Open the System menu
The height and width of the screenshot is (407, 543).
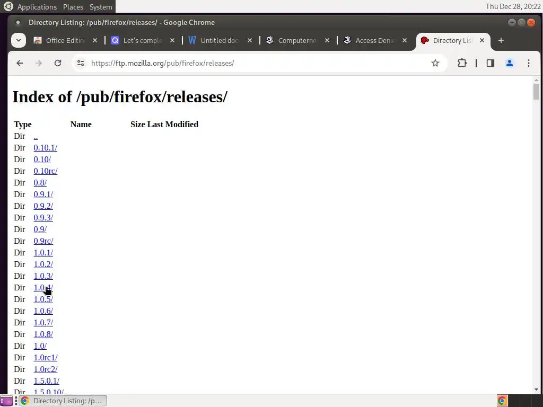pos(101,7)
